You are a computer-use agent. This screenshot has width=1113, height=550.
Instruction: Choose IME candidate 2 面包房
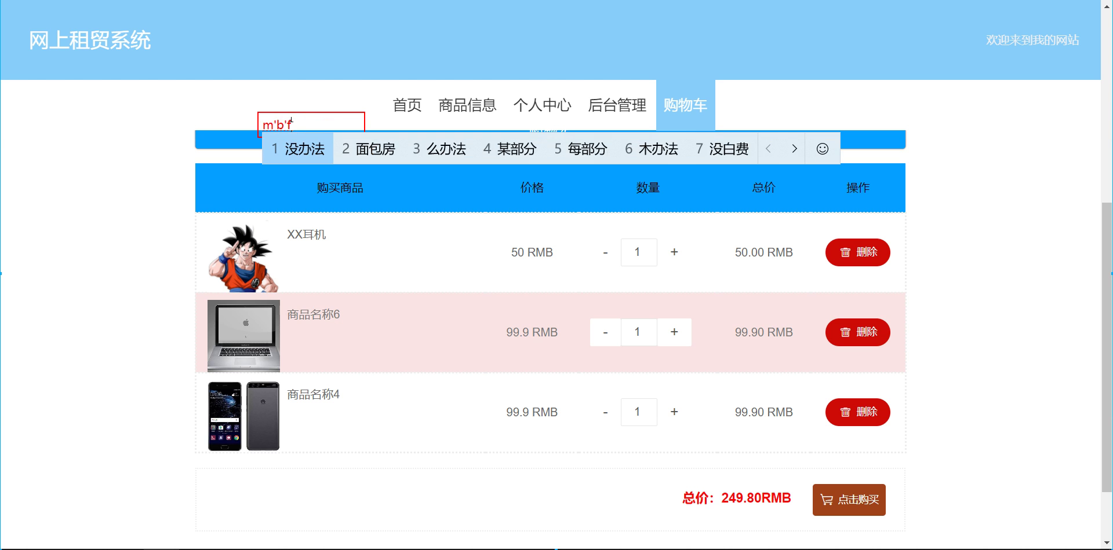tap(368, 149)
